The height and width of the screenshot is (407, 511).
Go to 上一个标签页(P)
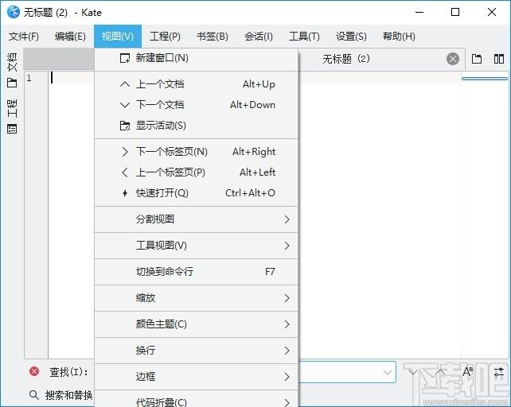(x=196, y=172)
